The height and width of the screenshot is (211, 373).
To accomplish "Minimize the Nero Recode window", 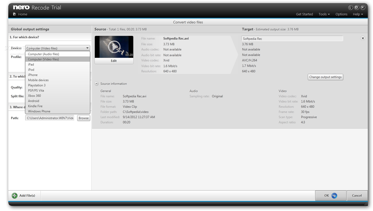I will pyautogui.click(x=350, y=7).
